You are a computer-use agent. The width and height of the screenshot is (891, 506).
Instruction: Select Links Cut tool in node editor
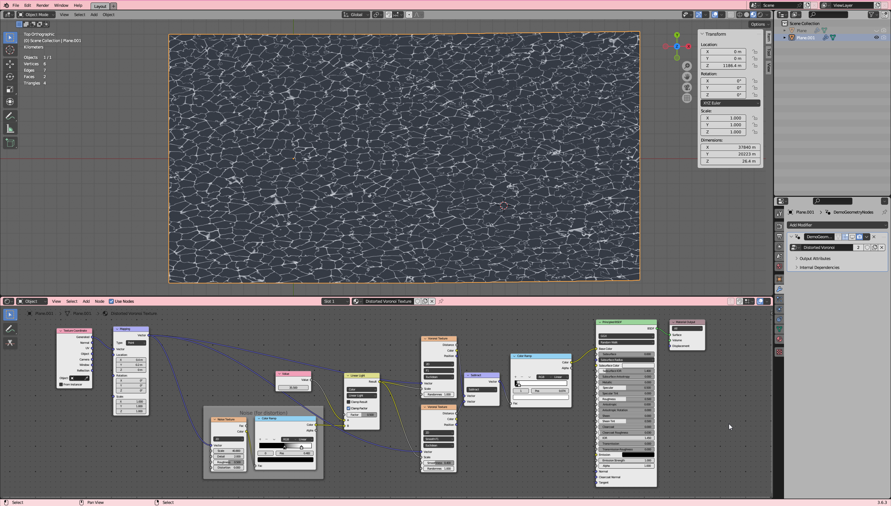tap(10, 343)
